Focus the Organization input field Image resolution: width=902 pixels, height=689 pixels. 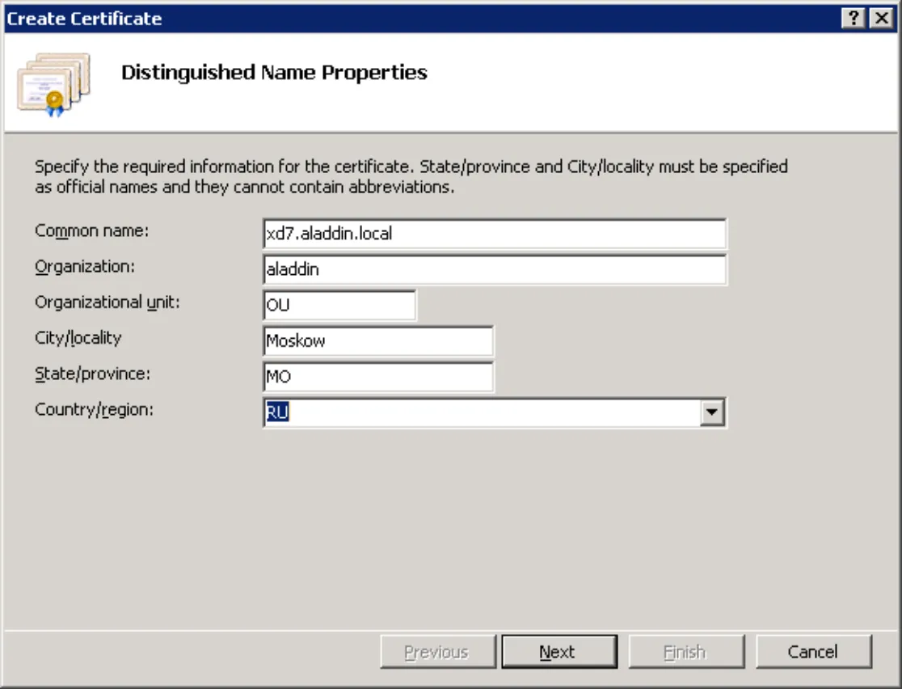495,269
